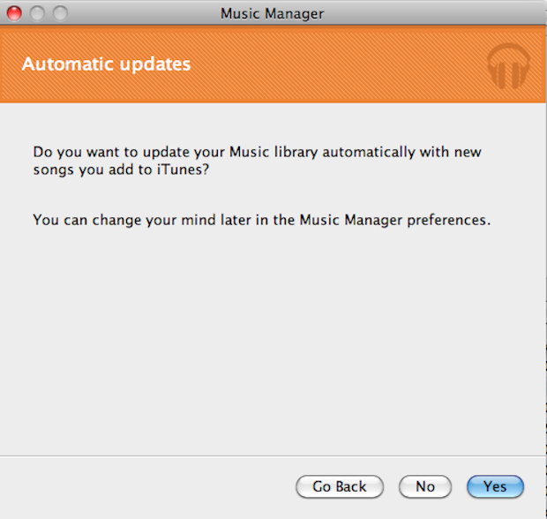Click the headphones logo in orange banner
Screen dimensions: 547x519
tap(508, 66)
